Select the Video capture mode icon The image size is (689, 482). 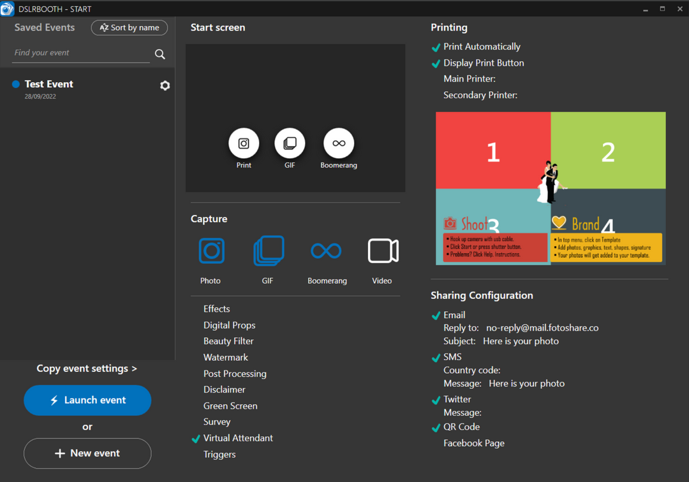[x=383, y=251]
